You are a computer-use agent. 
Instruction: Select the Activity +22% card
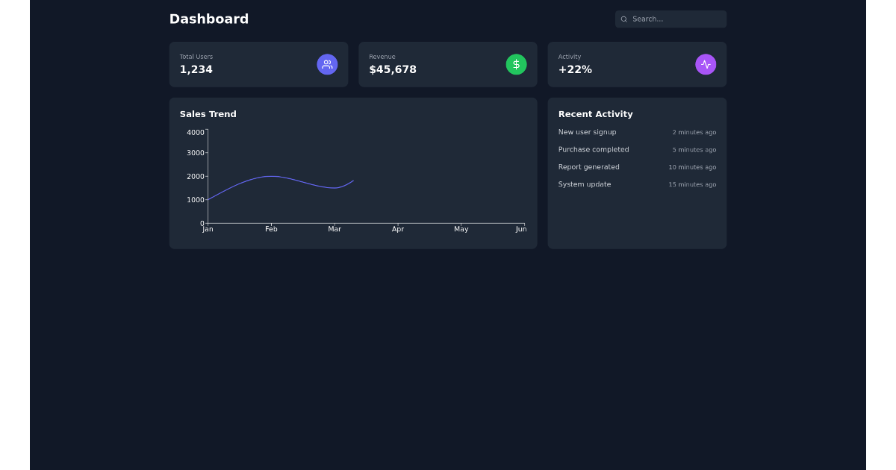click(620, 64)
